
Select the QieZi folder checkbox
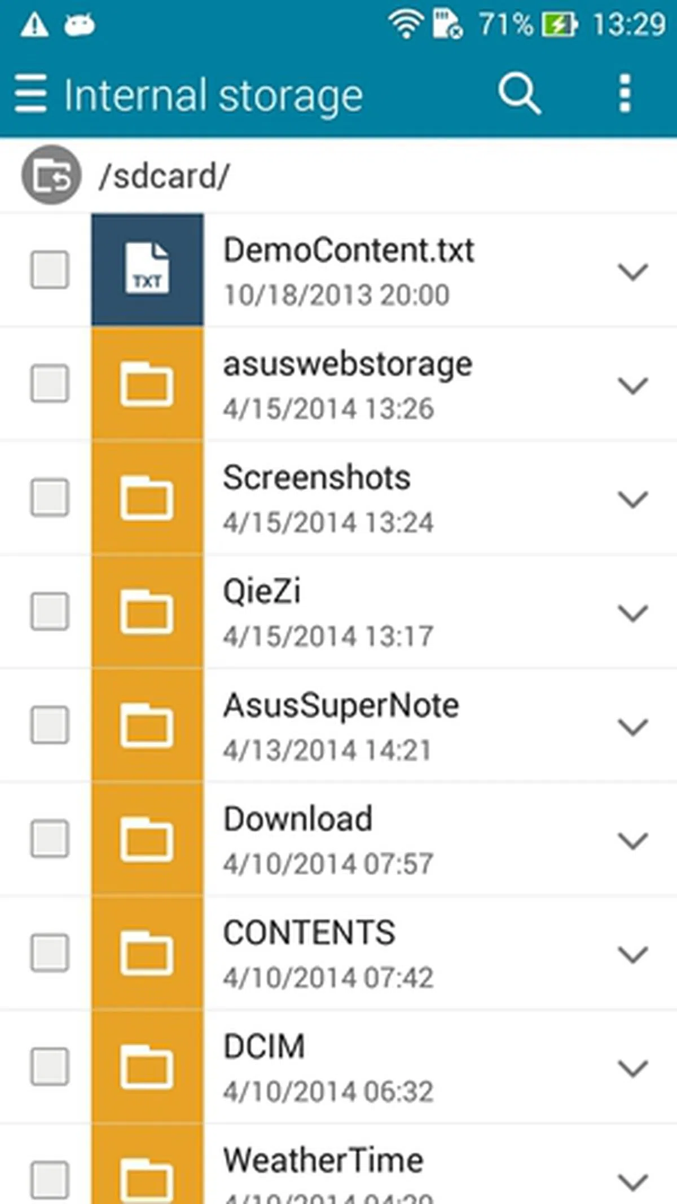50,611
